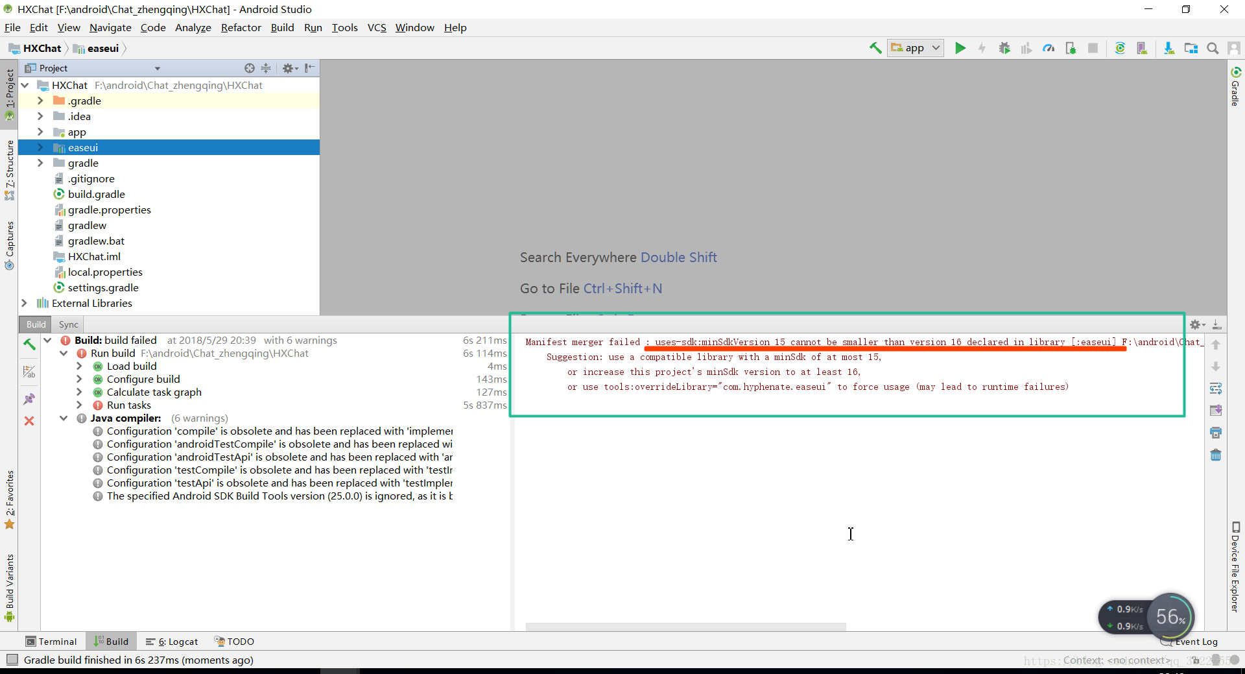
Task: Toggle the Favorites side tool window
Action: click(x=9, y=499)
